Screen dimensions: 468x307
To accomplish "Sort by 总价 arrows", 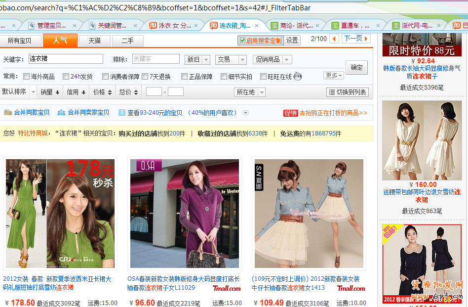I will tap(136, 92).
